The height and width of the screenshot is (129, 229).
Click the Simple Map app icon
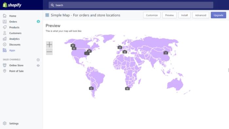coord(47,15)
